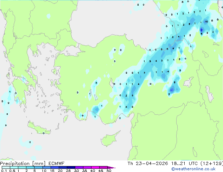Click the 45–50 mm legend color swatch
223x172 pixels.
(x=103, y=167)
